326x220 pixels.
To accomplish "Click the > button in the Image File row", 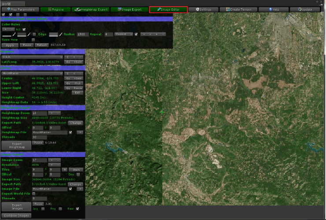I will point(80,189).
